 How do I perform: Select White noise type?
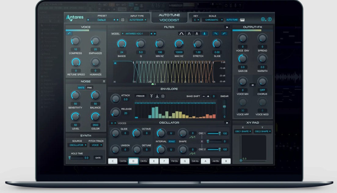click(81, 88)
